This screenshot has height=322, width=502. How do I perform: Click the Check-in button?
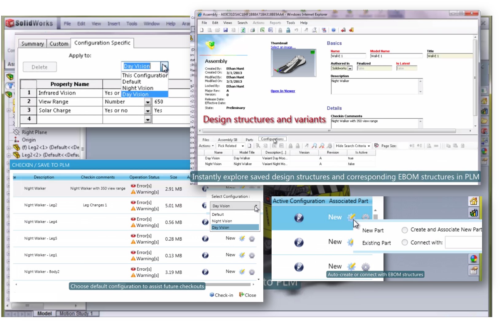221,295
